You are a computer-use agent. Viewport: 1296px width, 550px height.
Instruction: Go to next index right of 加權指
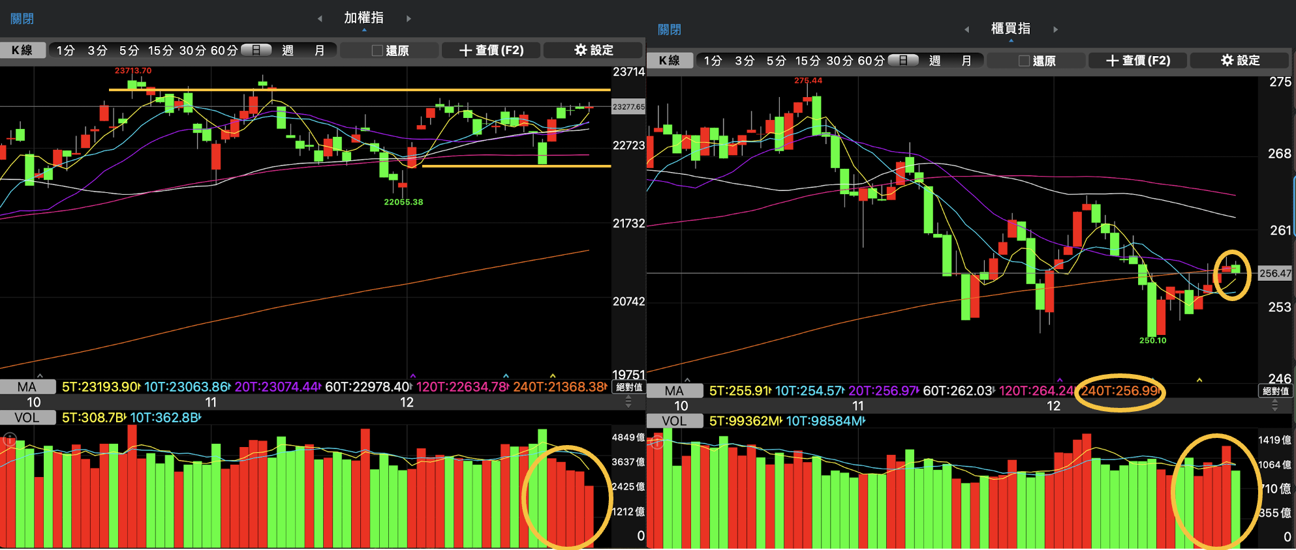(x=409, y=18)
